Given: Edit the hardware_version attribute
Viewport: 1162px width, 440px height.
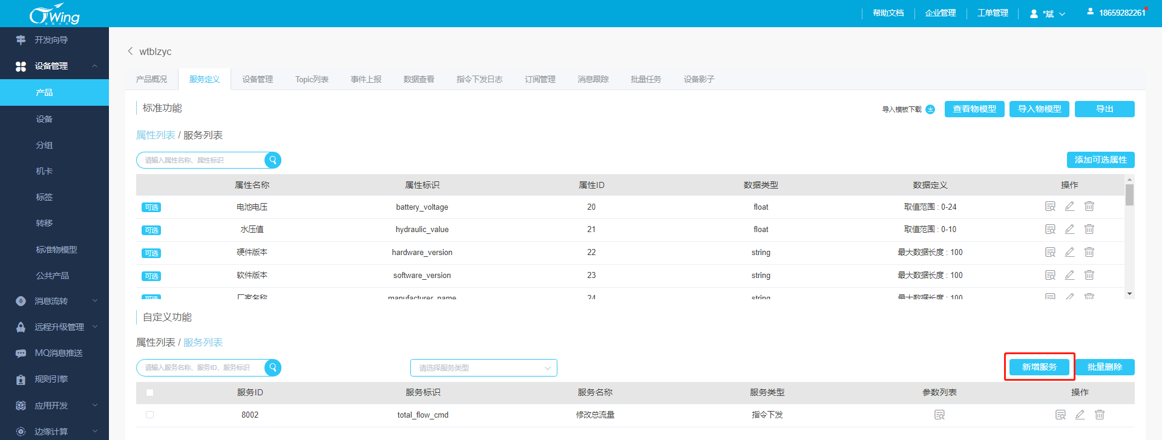Looking at the screenshot, I should pos(1069,252).
